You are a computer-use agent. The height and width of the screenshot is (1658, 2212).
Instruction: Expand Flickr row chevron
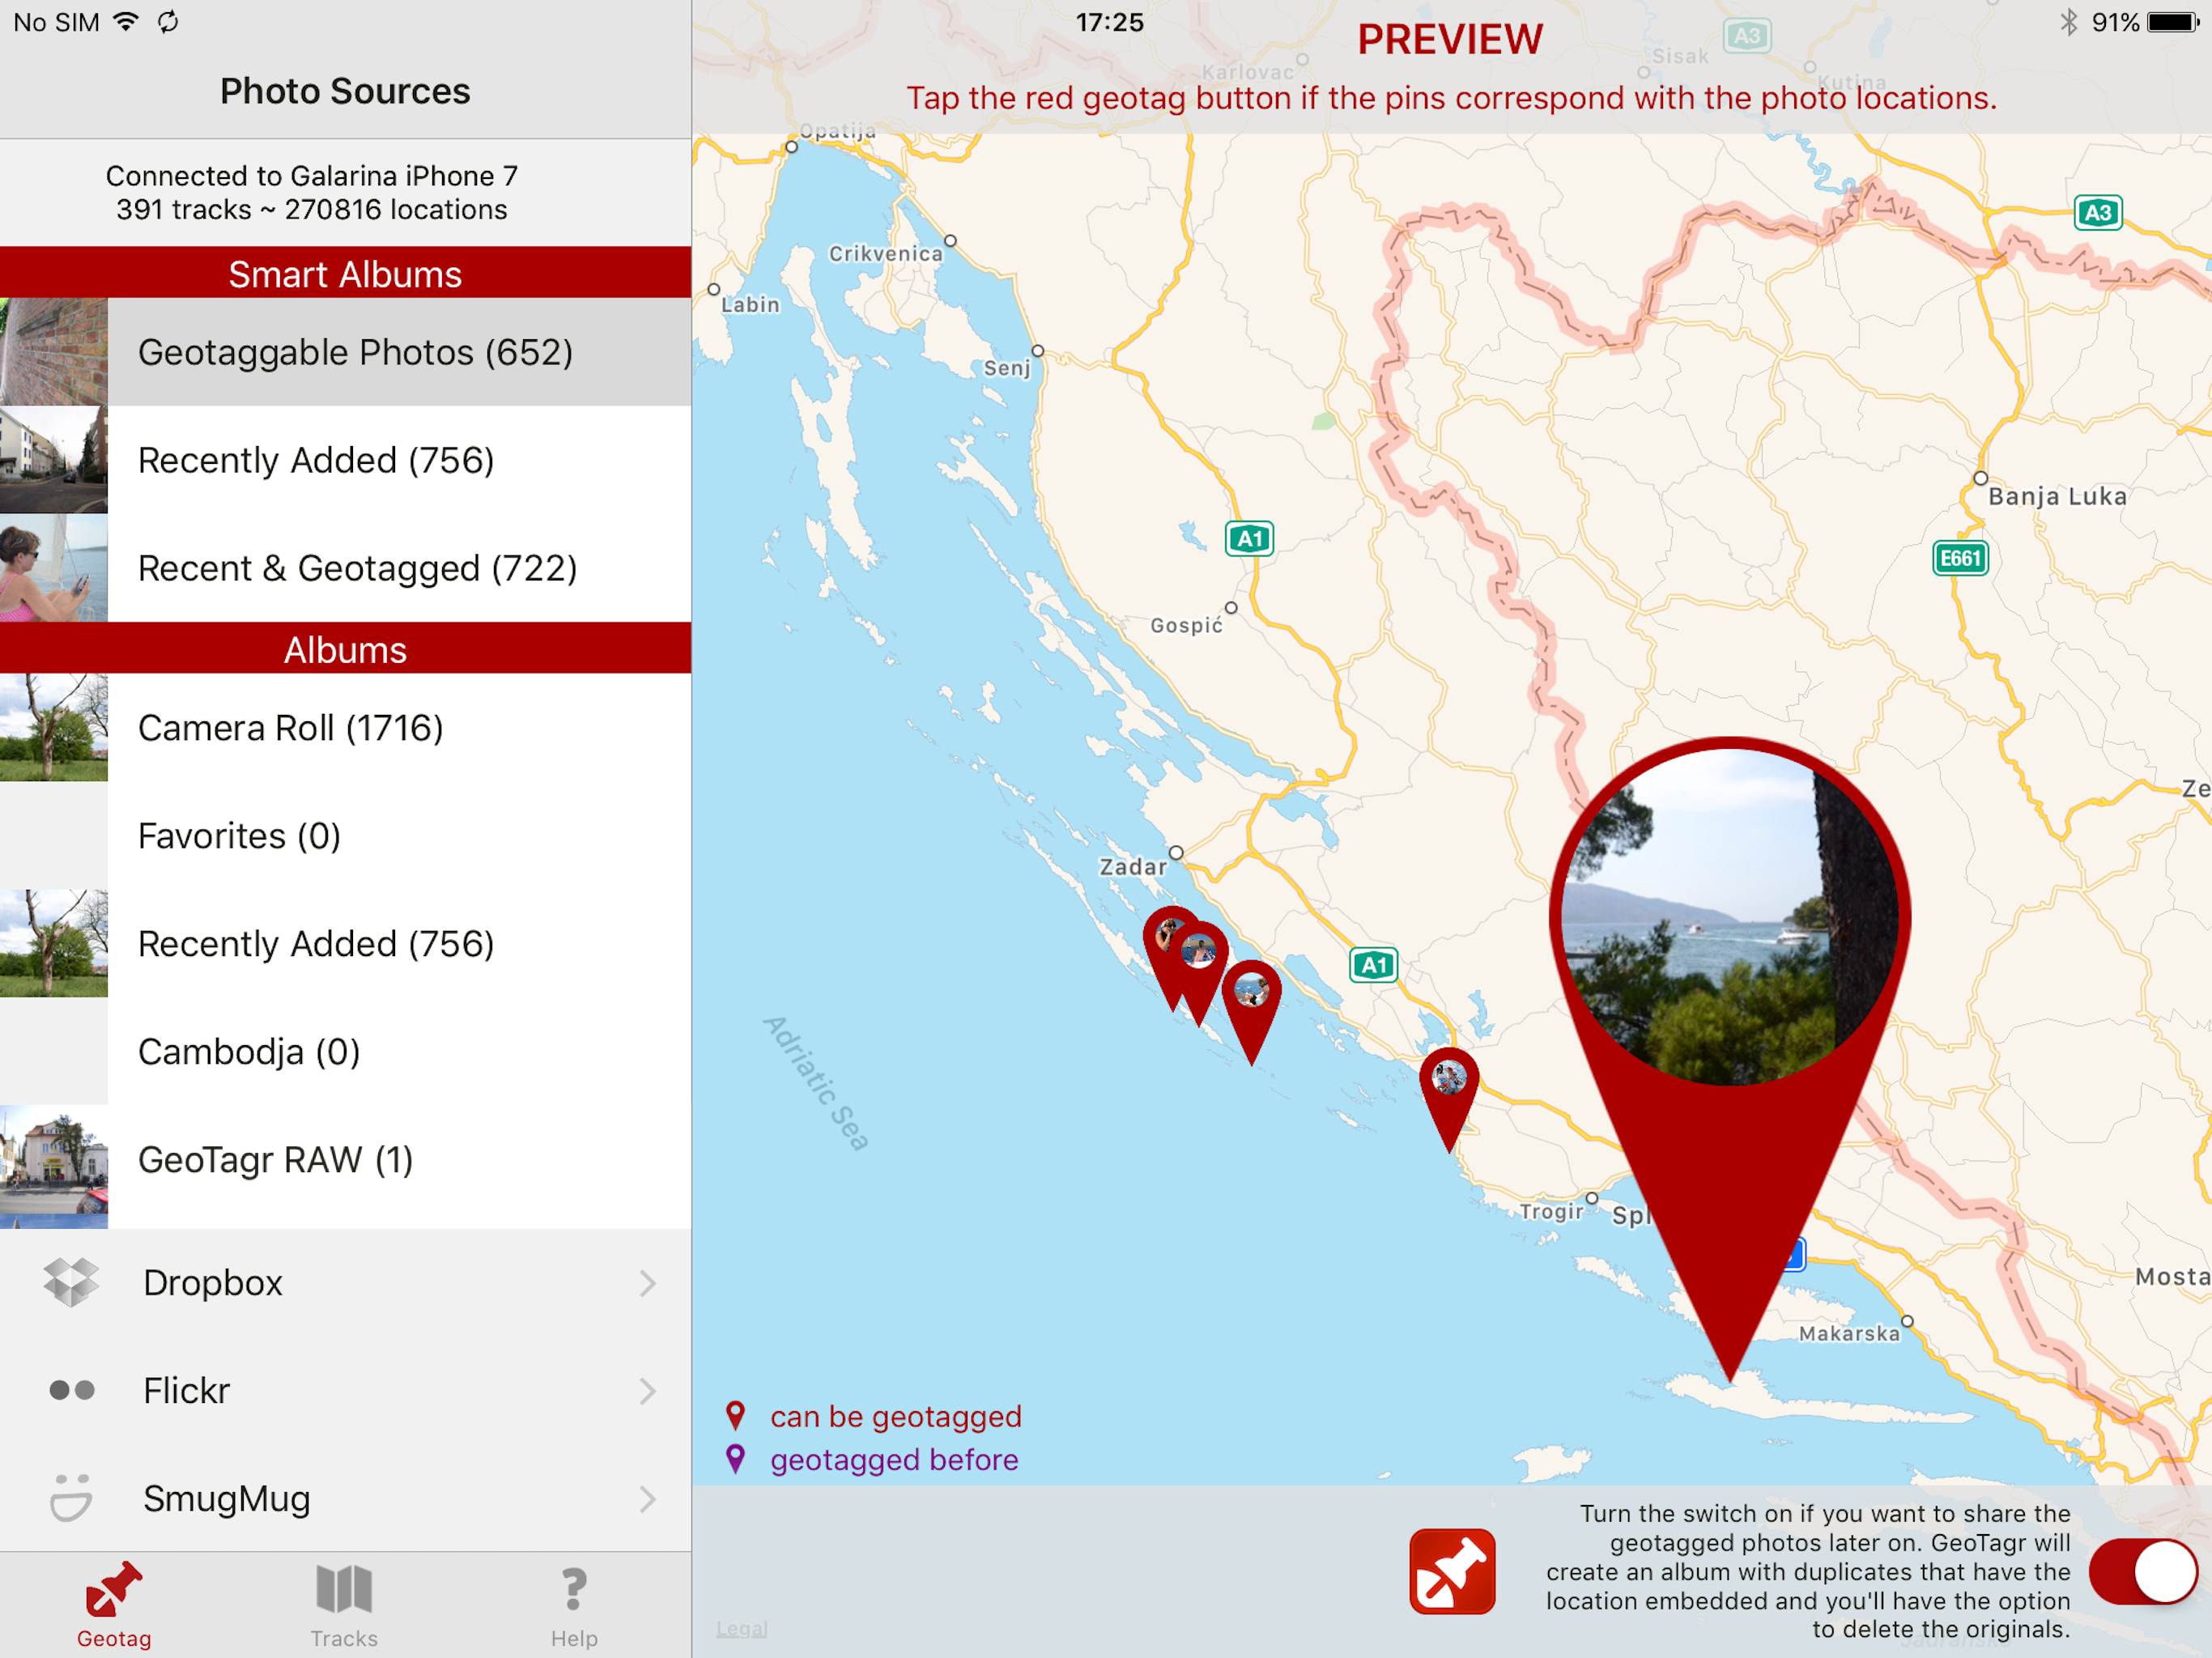pos(648,1391)
